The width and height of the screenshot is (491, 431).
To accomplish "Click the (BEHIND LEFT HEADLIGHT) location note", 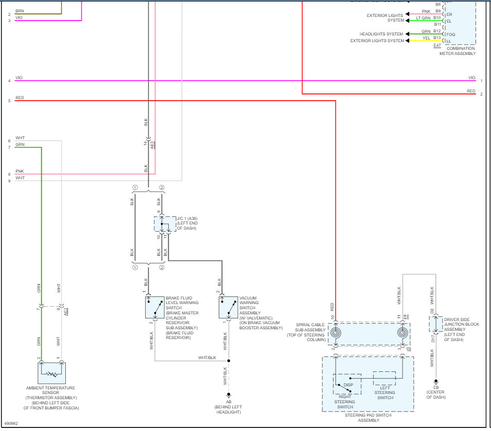I will click(229, 409).
